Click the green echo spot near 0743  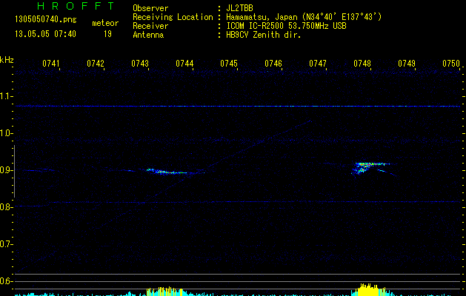point(150,170)
